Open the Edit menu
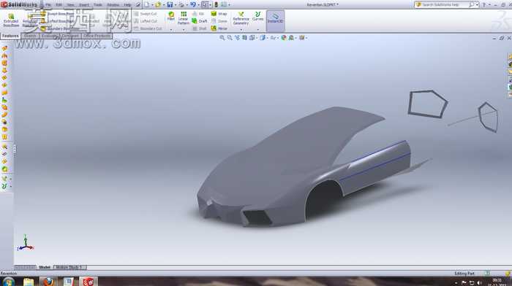512x286 pixels. (x=59, y=5)
